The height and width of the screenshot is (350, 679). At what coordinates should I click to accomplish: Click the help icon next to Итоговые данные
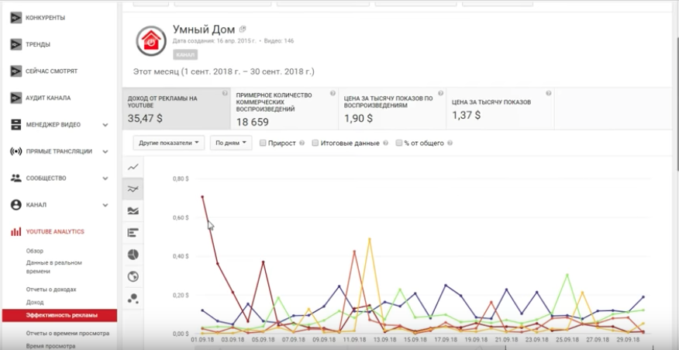[x=386, y=143]
